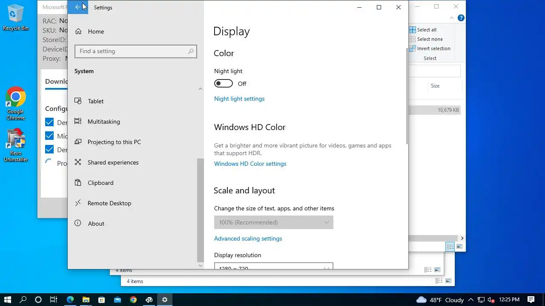
Task: Switch to details view in second Explorer window
Action: [x=428, y=270]
